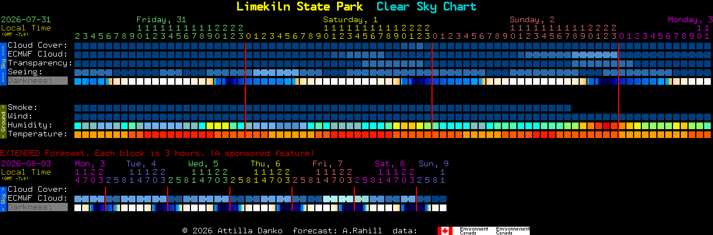The image size is (713, 235).
Task: Open the Environnement Canada French logo text
Action: [x=513, y=231]
